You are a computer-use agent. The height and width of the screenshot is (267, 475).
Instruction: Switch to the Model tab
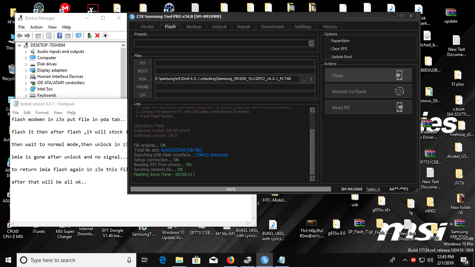coord(147,26)
